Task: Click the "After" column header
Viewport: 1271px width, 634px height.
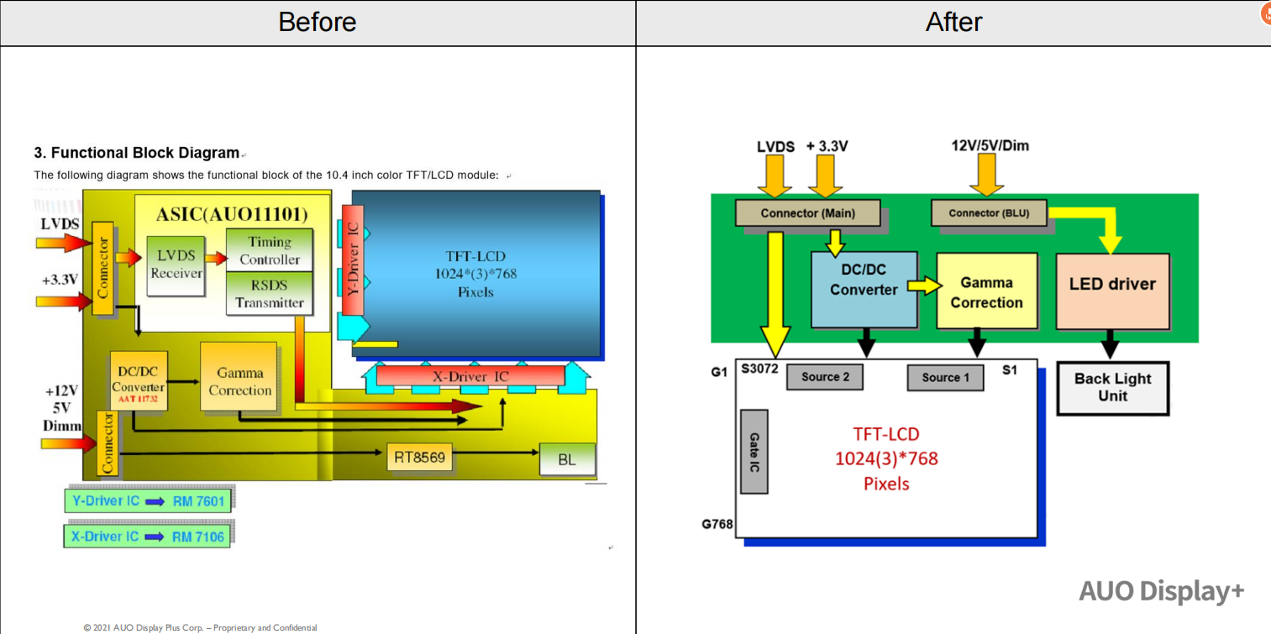Action: point(953,22)
